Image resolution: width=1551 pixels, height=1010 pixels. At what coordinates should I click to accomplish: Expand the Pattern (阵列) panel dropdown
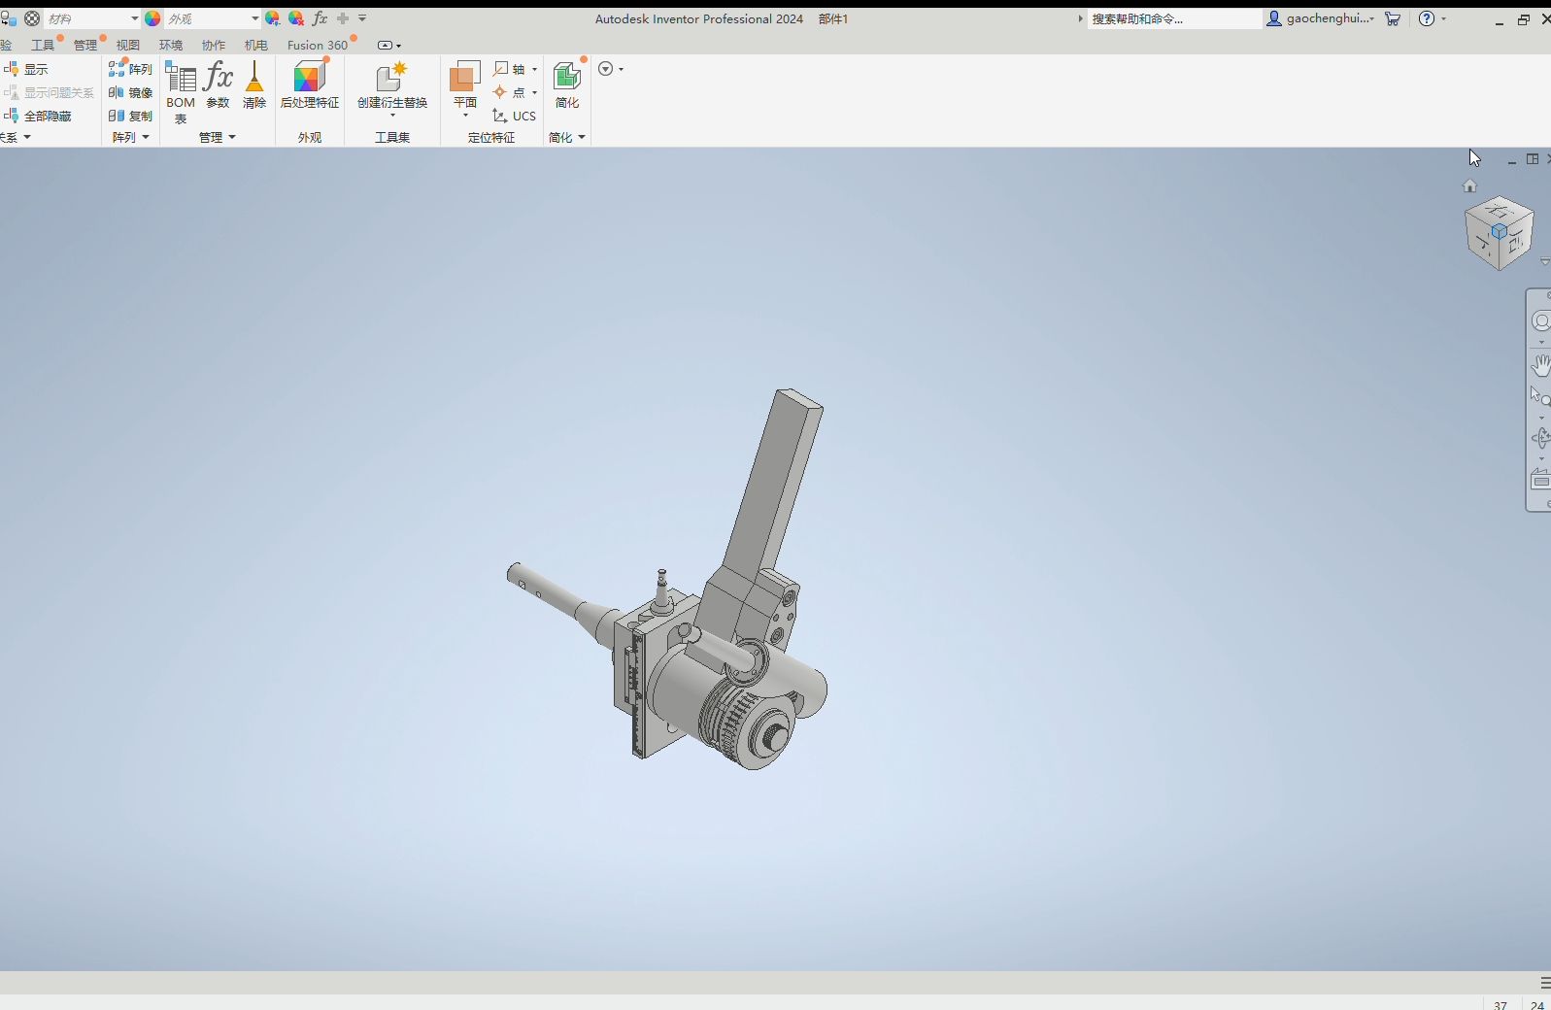pos(146,137)
